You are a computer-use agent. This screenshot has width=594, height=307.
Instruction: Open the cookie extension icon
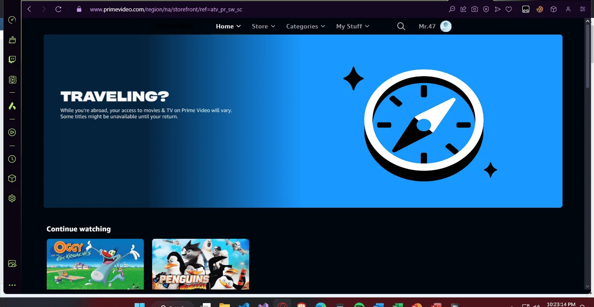click(x=540, y=9)
